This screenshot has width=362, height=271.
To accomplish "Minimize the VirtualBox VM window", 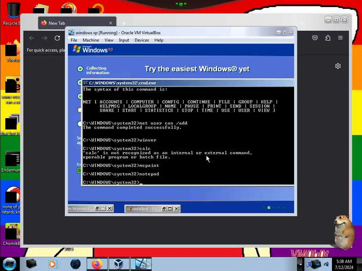I will pyautogui.click(x=279, y=32).
